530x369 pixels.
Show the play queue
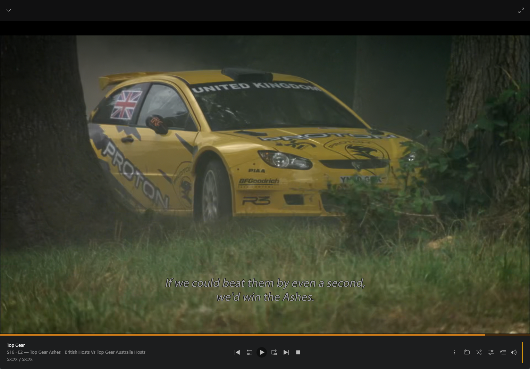pyautogui.click(x=503, y=352)
